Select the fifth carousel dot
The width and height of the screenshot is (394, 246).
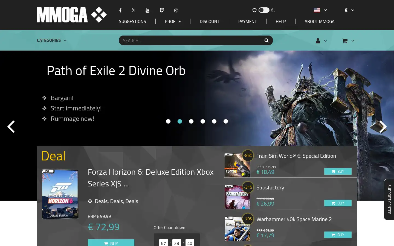[214, 121]
